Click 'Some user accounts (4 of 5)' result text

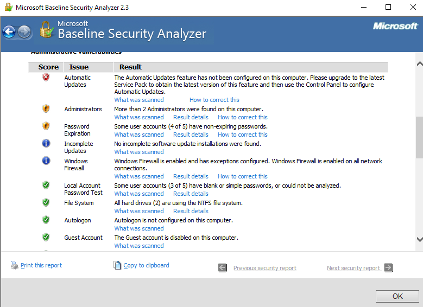[191, 126]
